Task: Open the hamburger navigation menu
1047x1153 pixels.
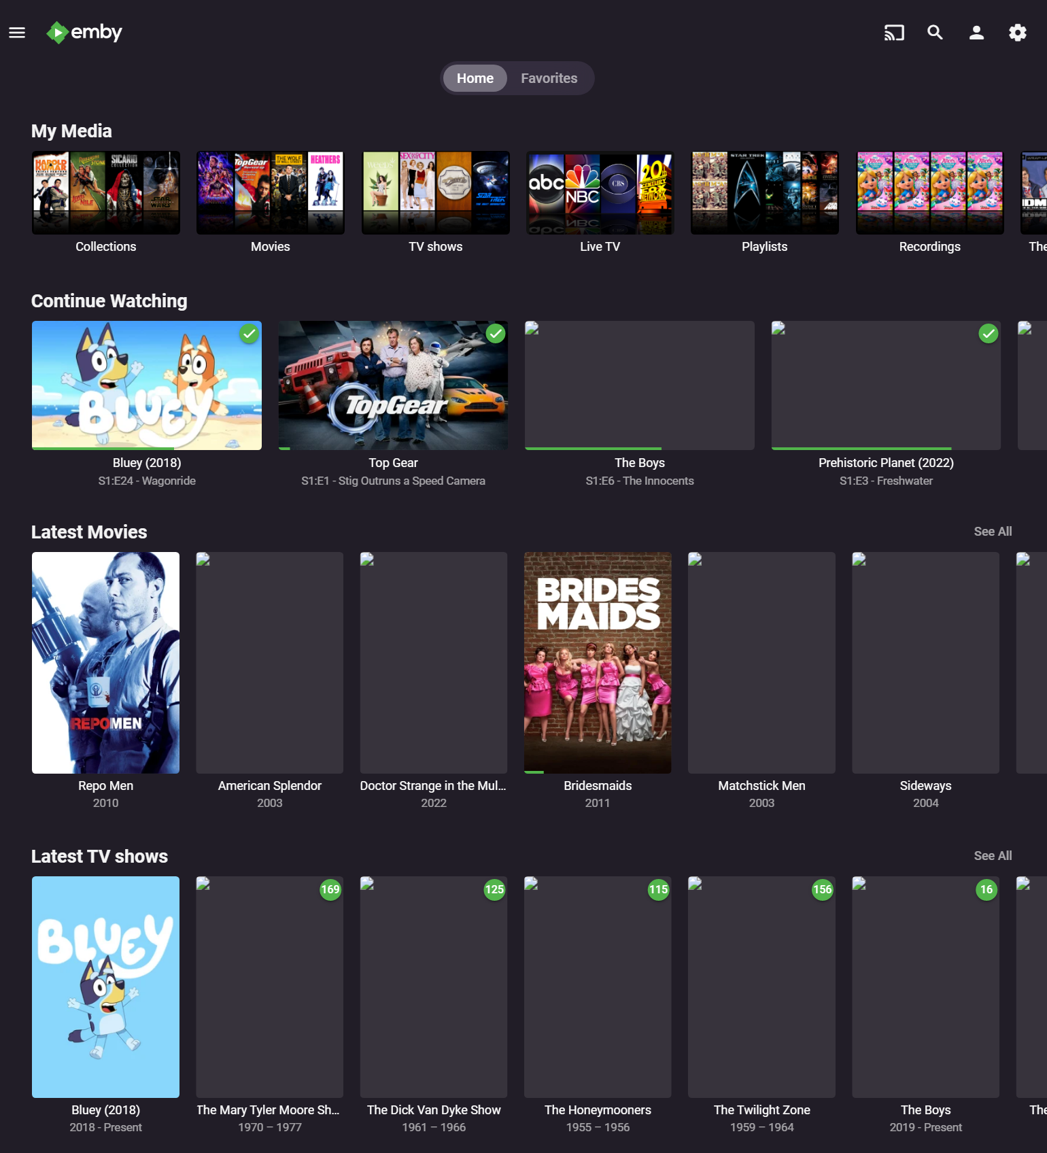Action: point(17,33)
